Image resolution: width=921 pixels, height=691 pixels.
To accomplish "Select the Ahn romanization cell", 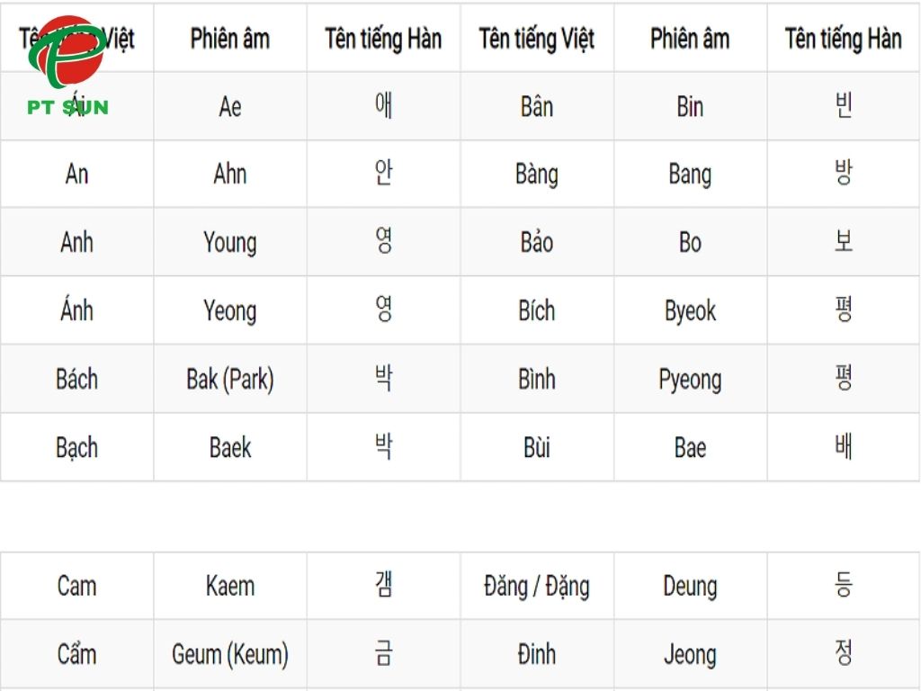I will 230,174.
